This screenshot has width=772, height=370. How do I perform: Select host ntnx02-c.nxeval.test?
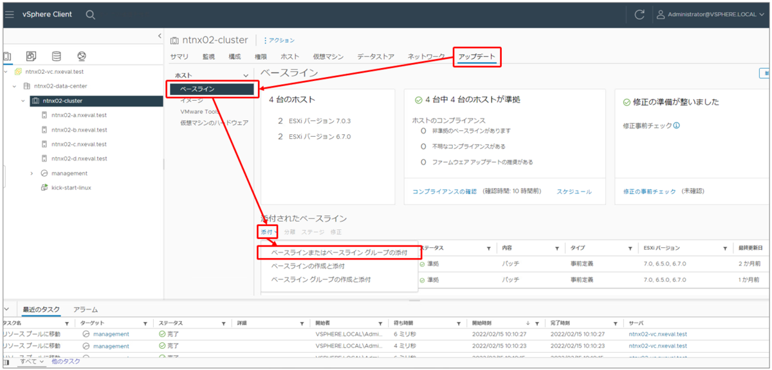tap(78, 145)
